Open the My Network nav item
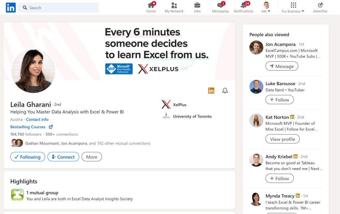340x214 pixels. pyautogui.click(x=174, y=8)
